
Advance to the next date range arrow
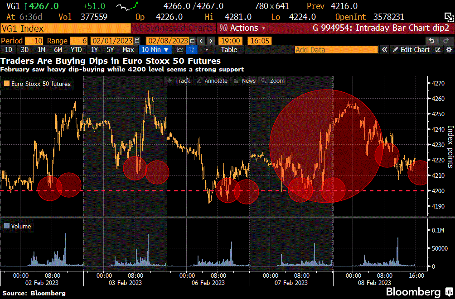(211, 41)
